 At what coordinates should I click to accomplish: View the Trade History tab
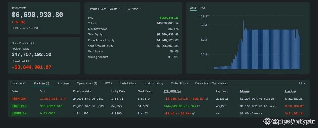pyautogui.click(x=128, y=84)
